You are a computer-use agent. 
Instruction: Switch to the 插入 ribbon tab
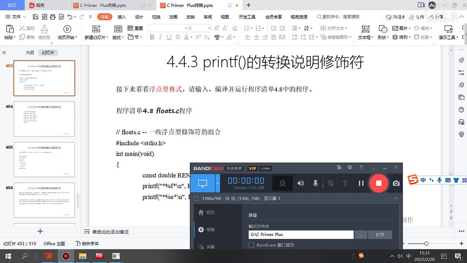click(x=122, y=17)
